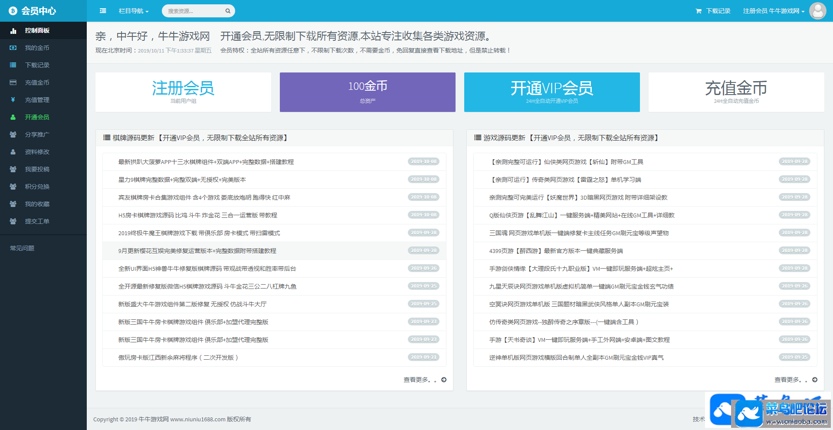833x430 pixels.
Task: Open 下载记录 in the sidebar menu
Action: click(x=43, y=65)
